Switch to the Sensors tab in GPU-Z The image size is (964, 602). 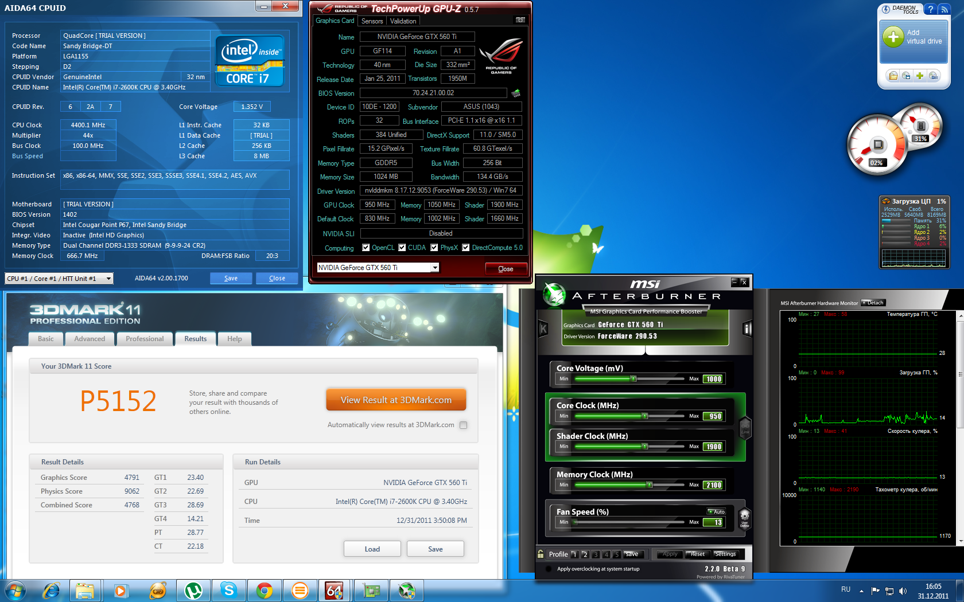coord(372,21)
